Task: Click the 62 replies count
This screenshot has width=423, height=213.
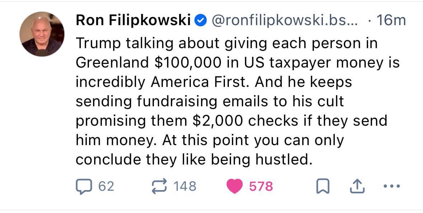Action: (106, 186)
